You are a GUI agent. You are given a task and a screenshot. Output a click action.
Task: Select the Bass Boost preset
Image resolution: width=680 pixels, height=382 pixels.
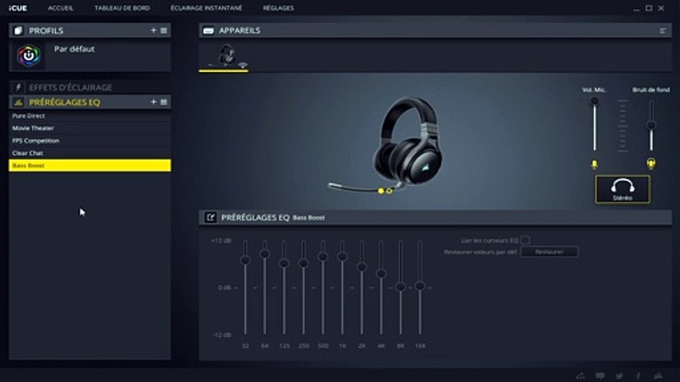point(90,166)
